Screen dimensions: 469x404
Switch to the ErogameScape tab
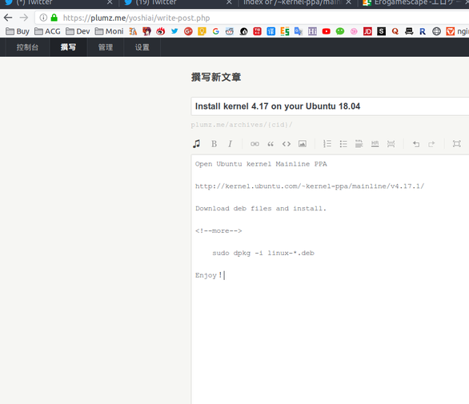coord(415,3)
